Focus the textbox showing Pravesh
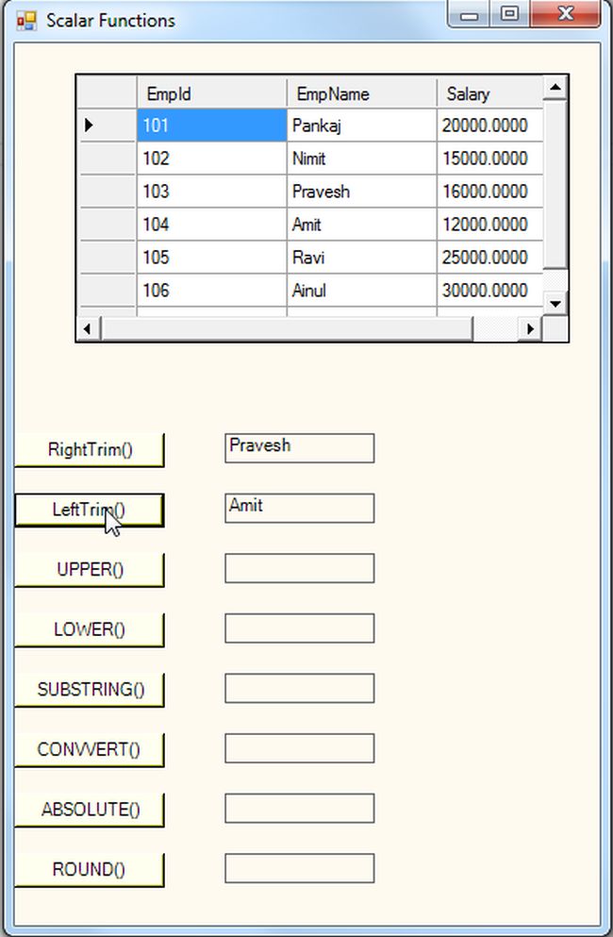 pos(300,448)
